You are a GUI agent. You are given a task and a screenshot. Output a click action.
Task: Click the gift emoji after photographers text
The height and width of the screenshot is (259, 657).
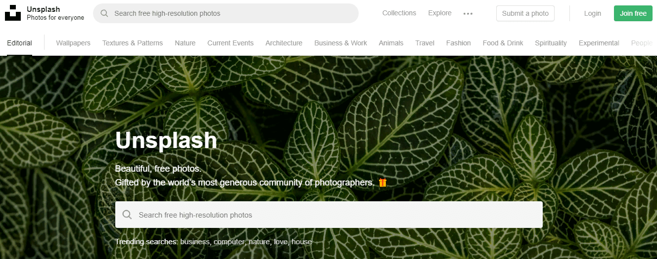382,183
